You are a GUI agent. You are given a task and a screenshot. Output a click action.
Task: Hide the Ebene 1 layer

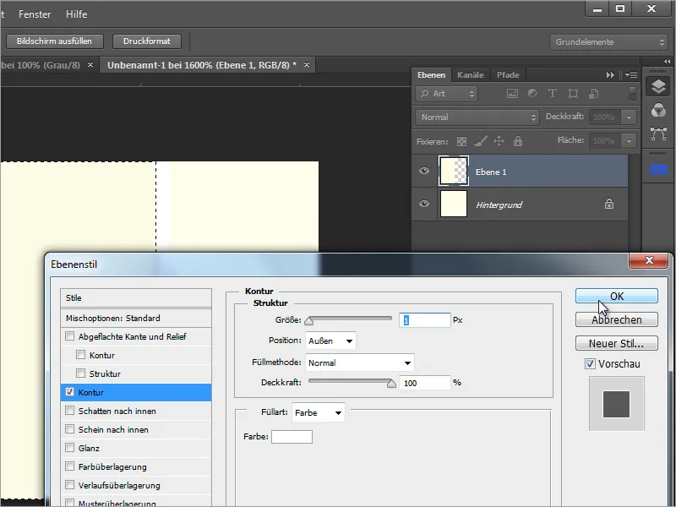coord(424,172)
